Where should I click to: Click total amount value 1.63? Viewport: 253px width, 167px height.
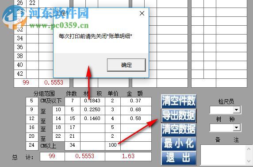[x=128, y=156]
